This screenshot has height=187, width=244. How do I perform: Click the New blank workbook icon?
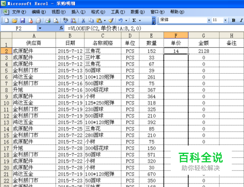pyautogui.click(x=7, y=21)
